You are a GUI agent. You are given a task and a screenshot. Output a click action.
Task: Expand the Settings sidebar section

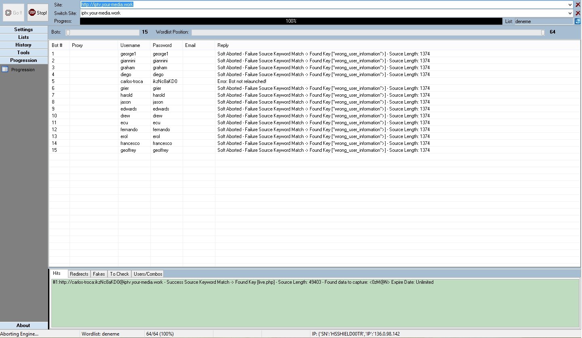click(x=23, y=30)
